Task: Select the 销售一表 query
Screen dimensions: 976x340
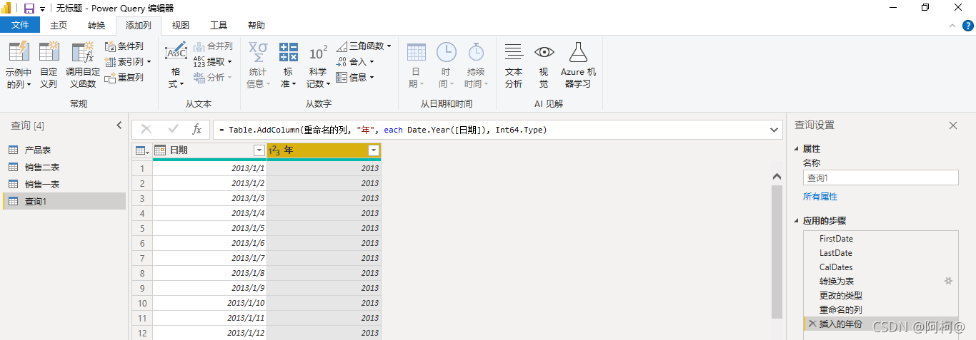Action: pyautogui.click(x=64, y=184)
